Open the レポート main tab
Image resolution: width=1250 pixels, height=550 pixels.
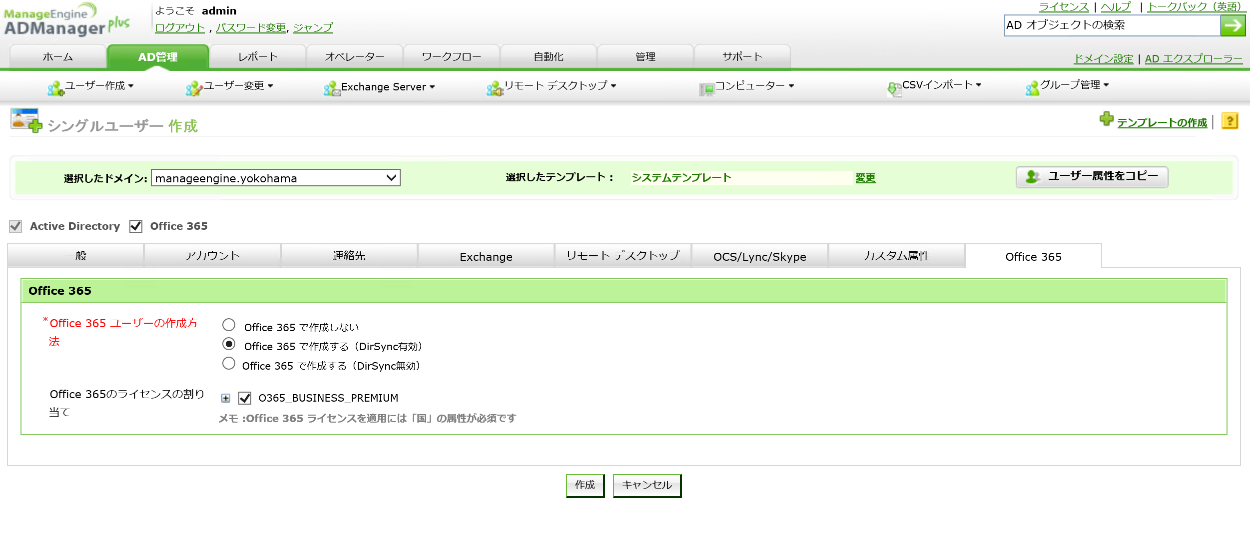click(x=258, y=57)
